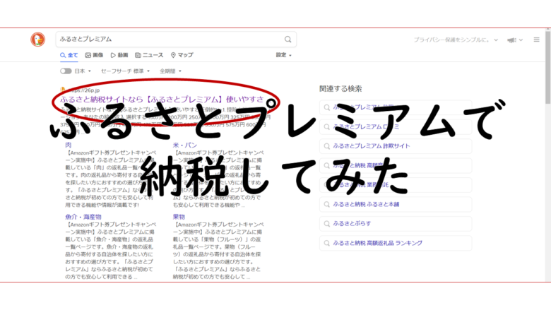Click the megaphone announcement icon
The height and width of the screenshot is (310, 551).
click(x=512, y=40)
